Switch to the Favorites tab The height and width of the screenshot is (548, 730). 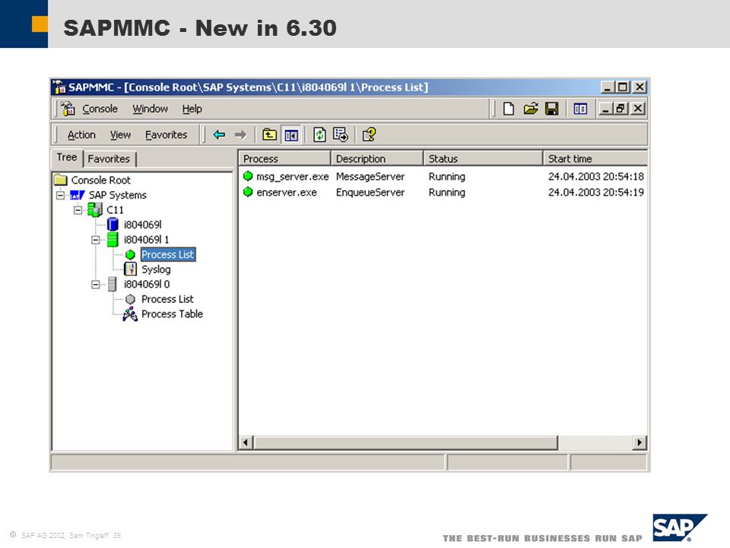tap(109, 159)
